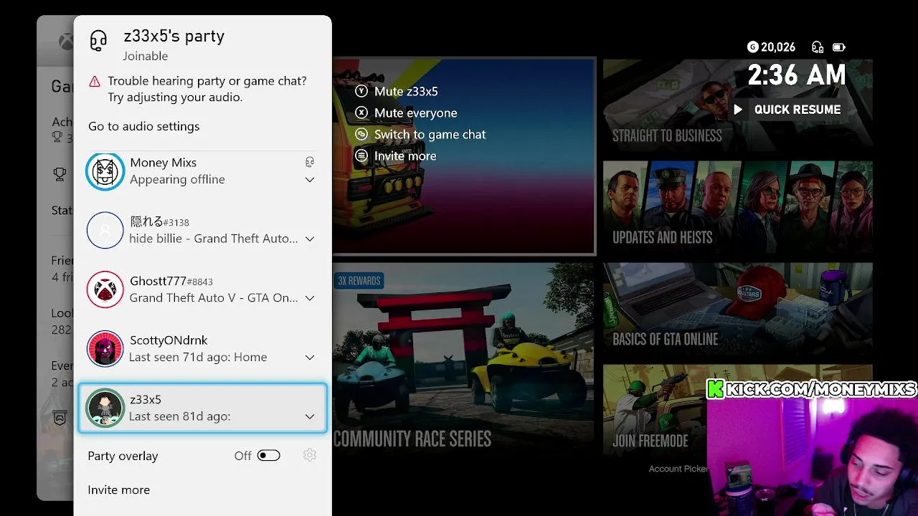Select z33x5 profile avatar
The width and height of the screenshot is (918, 516).
(x=105, y=408)
